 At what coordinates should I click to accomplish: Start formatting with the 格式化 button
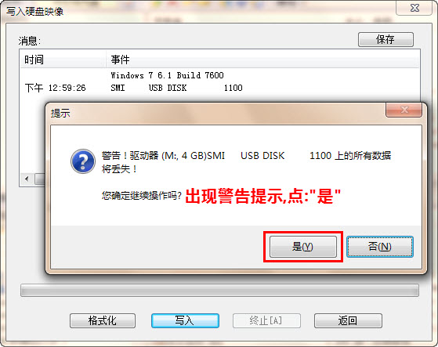[103, 320]
